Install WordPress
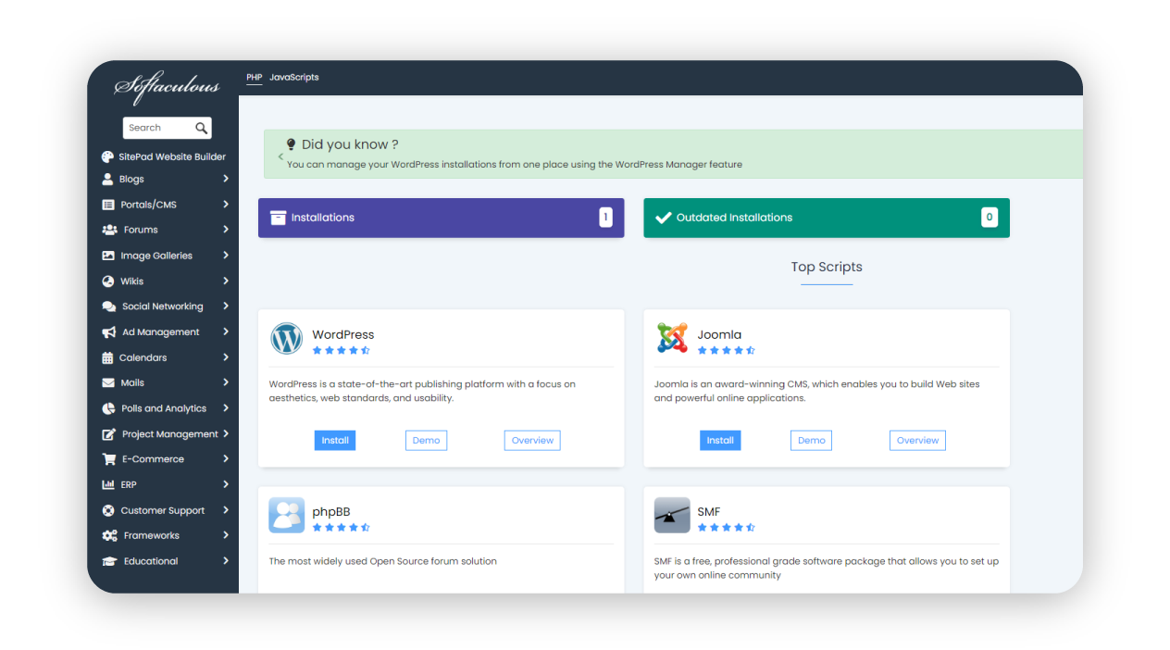Screen dimensions: 1170x650 (x=335, y=441)
